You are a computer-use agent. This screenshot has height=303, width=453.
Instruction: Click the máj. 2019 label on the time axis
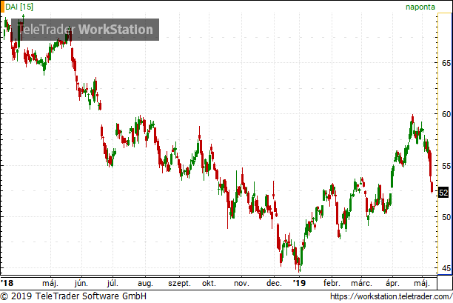coord(422,283)
